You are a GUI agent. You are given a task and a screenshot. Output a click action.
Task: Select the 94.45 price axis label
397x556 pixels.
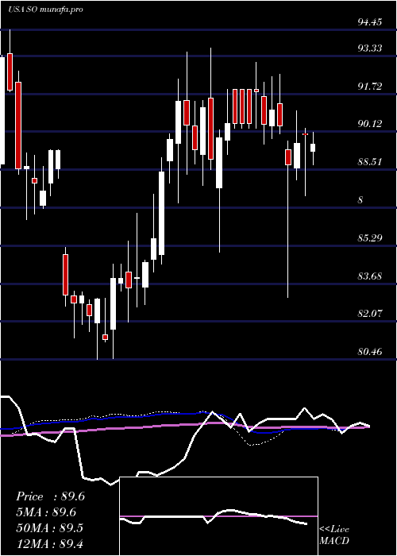click(370, 22)
